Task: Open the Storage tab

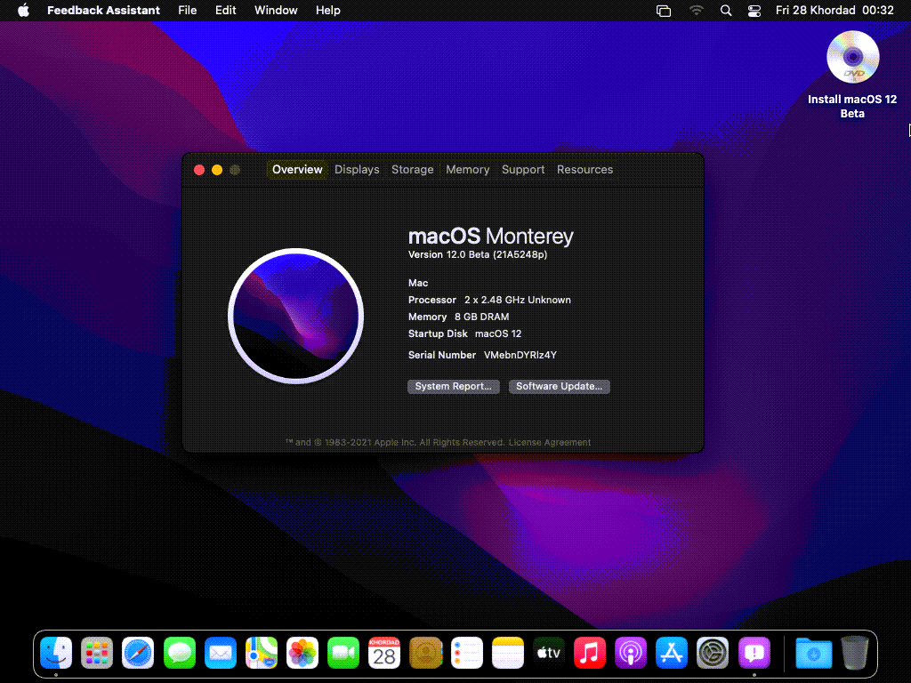Action: click(x=412, y=170)
